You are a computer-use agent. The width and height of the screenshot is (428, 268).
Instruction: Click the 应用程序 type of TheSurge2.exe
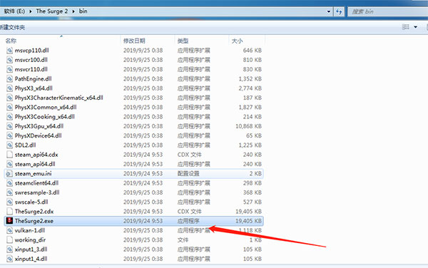188,221
